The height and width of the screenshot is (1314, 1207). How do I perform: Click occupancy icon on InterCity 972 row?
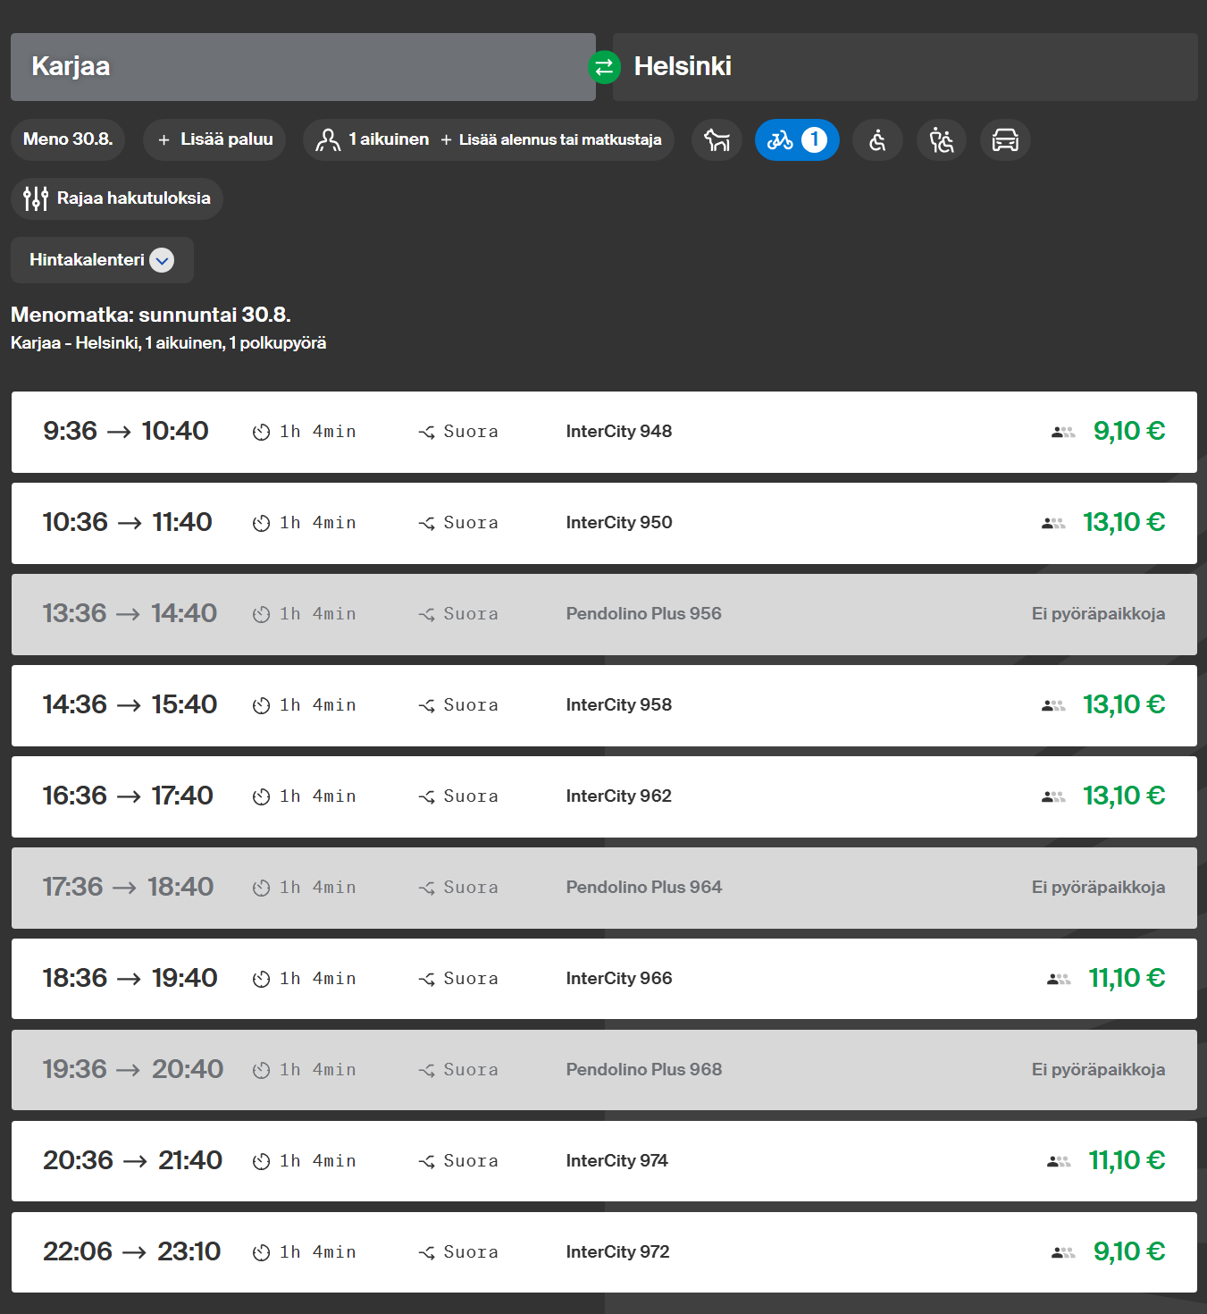click(1063, 1252)
